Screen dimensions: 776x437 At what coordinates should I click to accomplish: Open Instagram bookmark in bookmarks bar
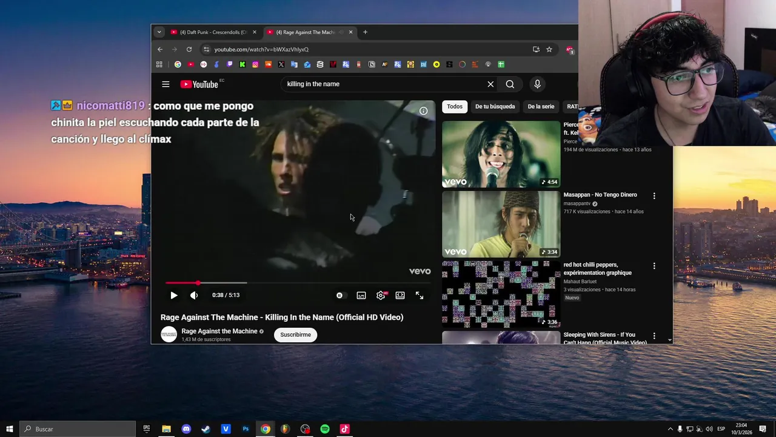255,64
